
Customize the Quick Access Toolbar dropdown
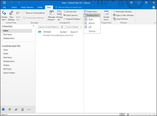[19, 3]
